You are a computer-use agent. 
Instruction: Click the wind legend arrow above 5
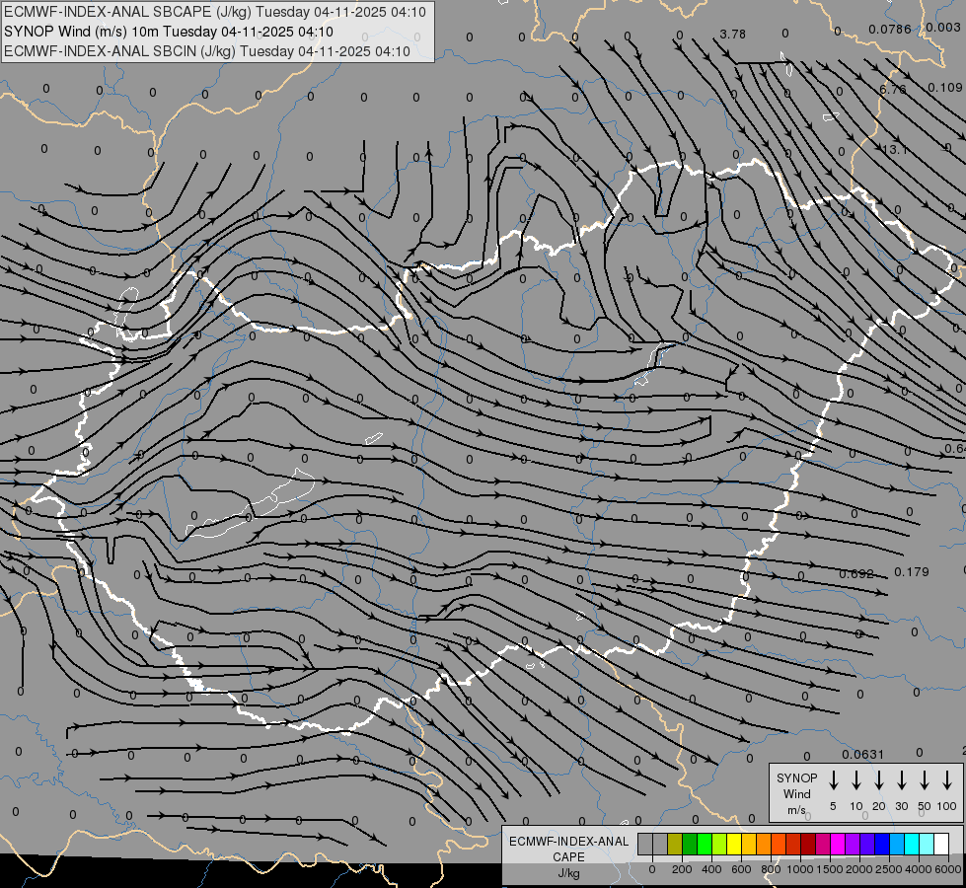coord(833,780)
